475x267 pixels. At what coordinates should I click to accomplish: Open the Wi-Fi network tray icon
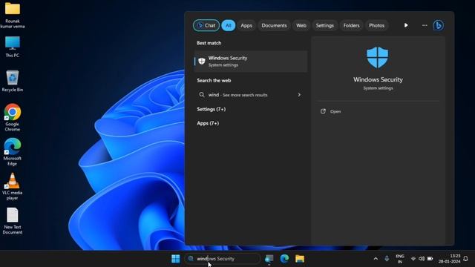[x=413, y=259]
